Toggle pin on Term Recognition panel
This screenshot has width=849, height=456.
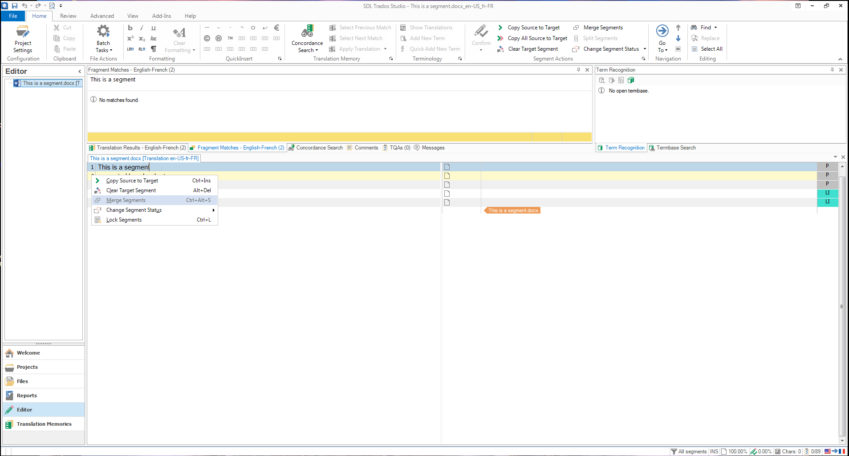pos(832,70)
